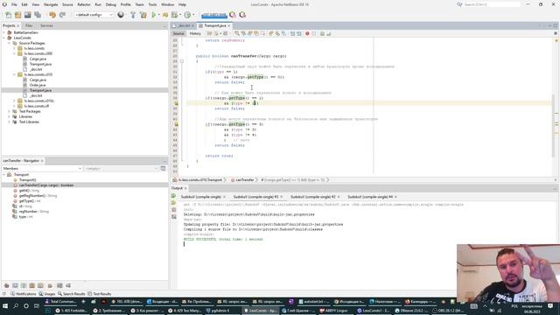Screen dimensions: 560x315
Task: Switch to the Services tab
Action: (x=46, y=25)
